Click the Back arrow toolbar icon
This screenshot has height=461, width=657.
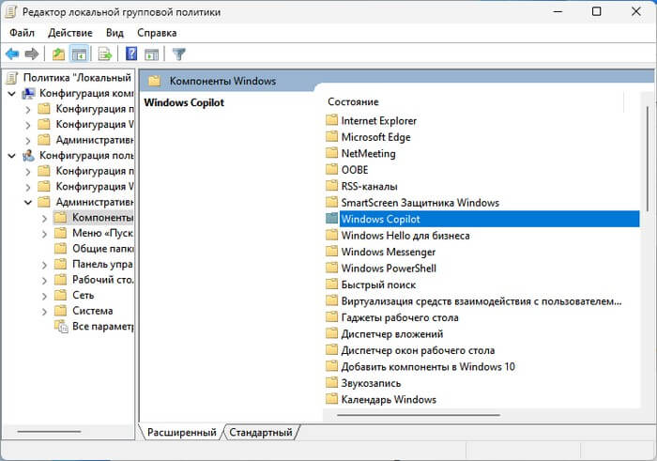12,54
